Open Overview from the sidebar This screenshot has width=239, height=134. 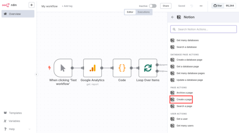[x=18, y=14]
